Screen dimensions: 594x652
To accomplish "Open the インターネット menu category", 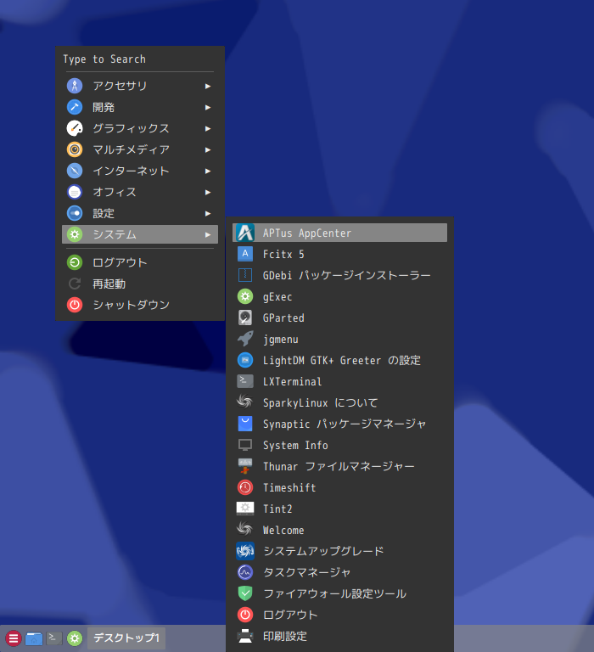I will [x=140, y=171].
